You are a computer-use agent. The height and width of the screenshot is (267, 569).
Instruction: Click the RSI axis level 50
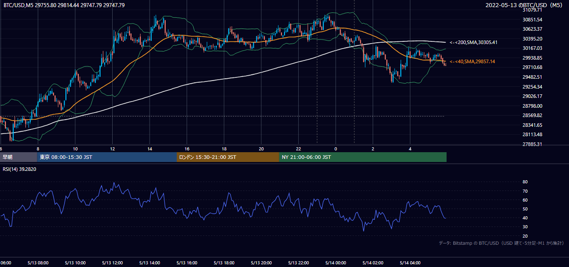[x=525, y=209]
